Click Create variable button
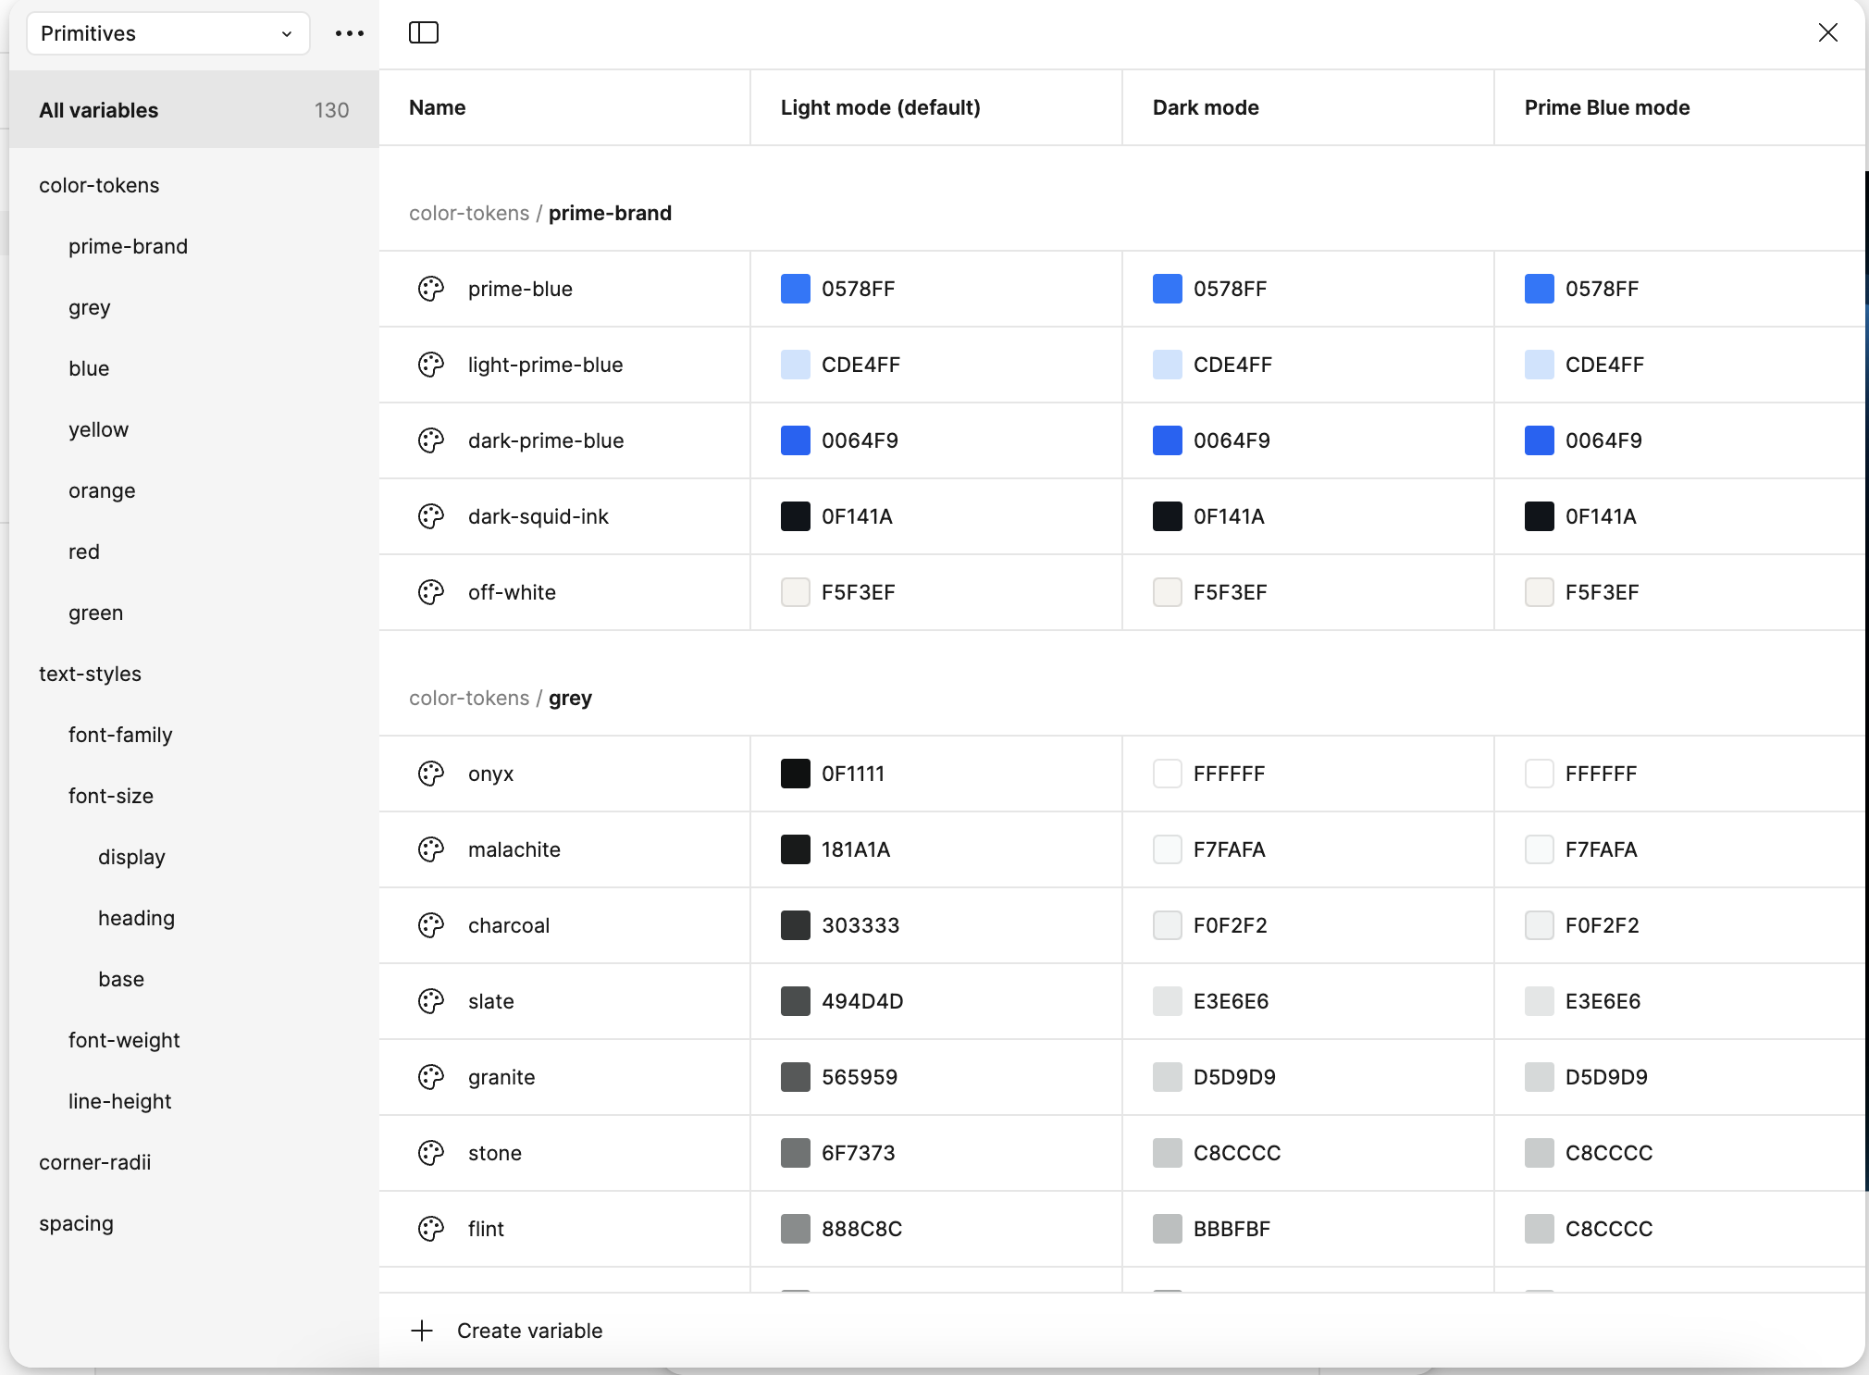 (x=529, y=1331)
